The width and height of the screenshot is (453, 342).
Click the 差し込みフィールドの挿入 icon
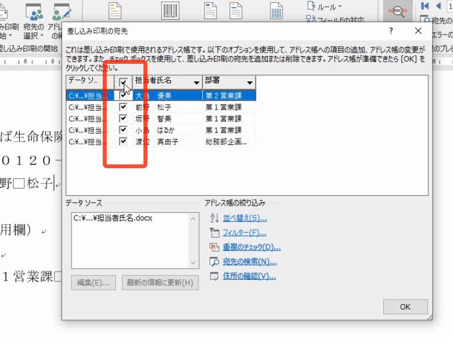point(277,9)
